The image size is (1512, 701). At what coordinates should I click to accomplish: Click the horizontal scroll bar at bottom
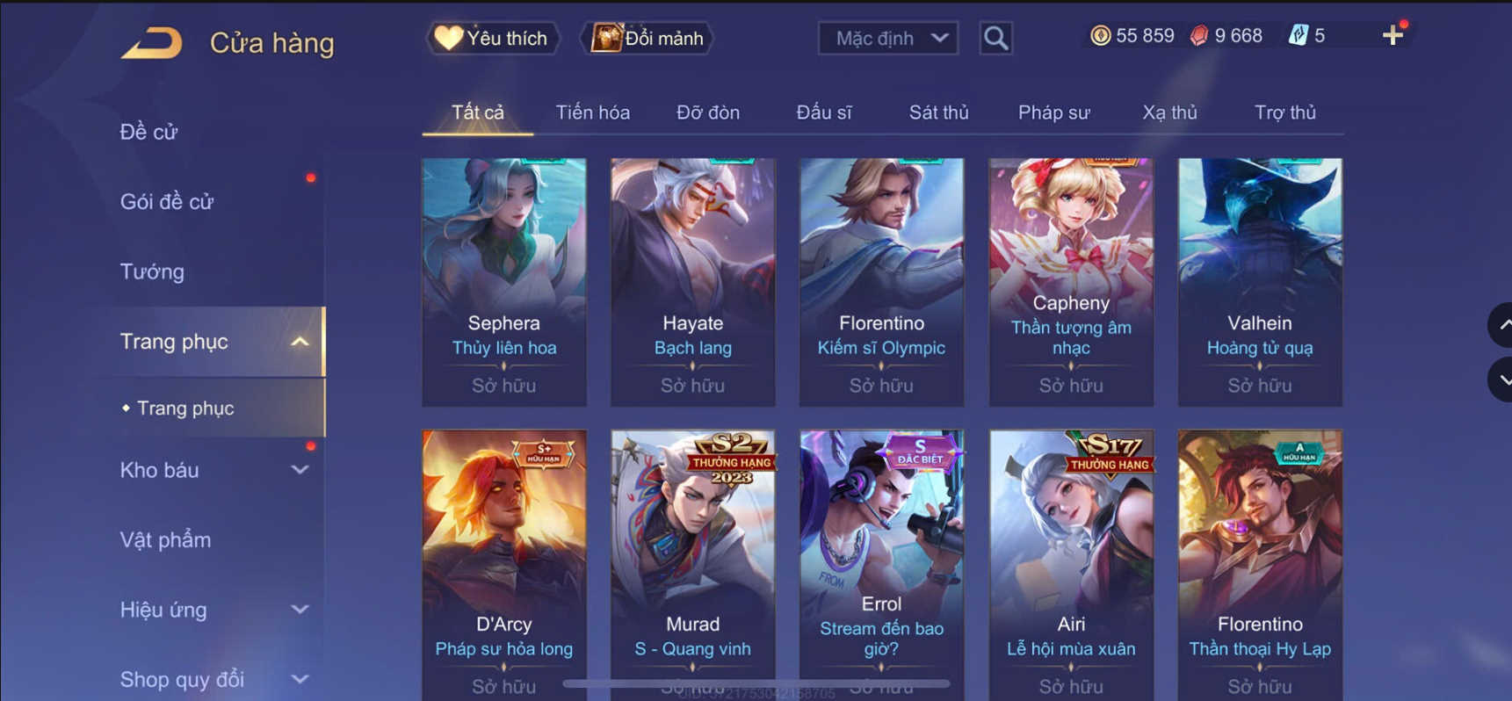click(x=756, y=683)
